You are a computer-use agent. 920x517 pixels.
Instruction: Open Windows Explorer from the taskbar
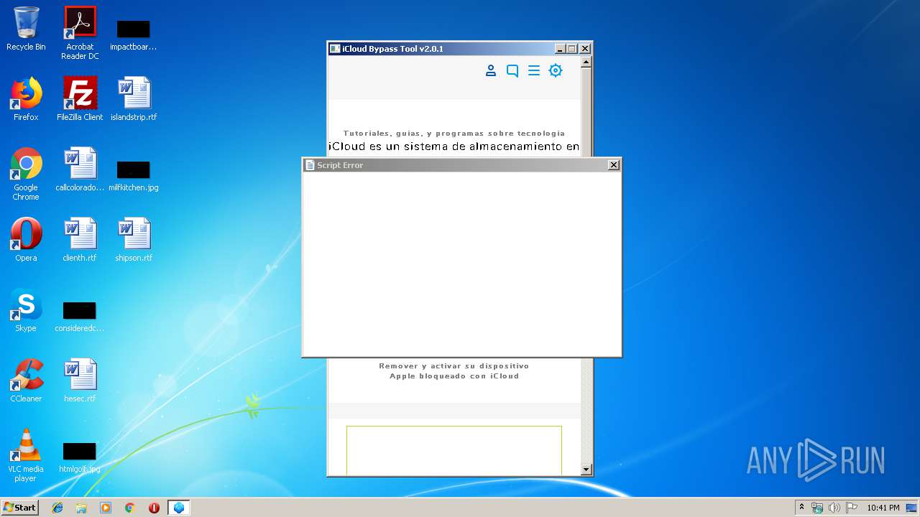[81, 508]
